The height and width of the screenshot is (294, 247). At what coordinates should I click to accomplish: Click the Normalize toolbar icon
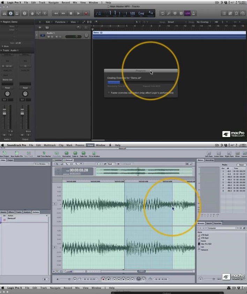coord(66,154)
